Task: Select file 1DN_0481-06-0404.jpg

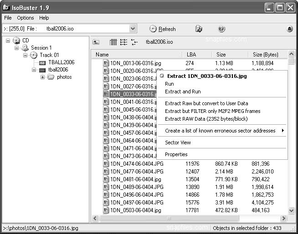Action: [135, 179]
